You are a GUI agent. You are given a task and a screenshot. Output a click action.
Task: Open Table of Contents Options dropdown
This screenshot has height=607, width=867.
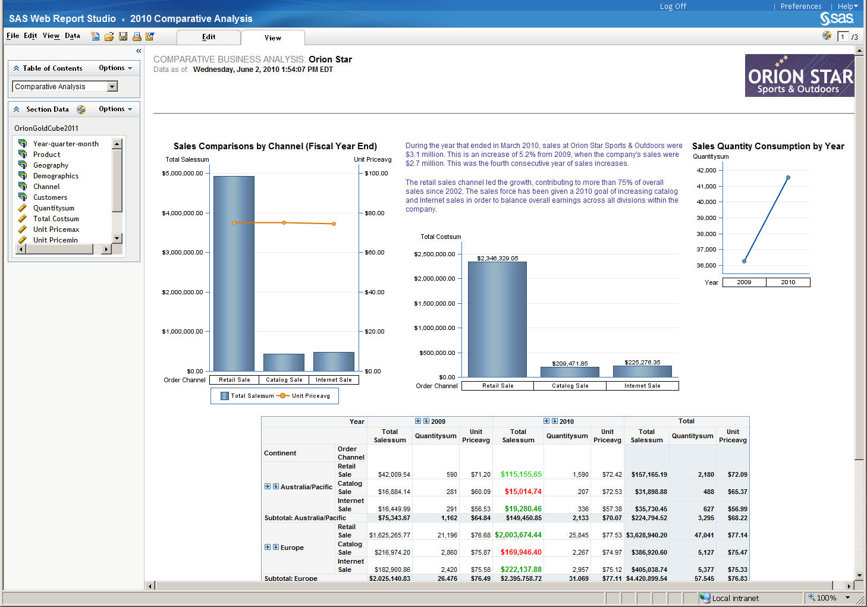[x=115, y=68]
